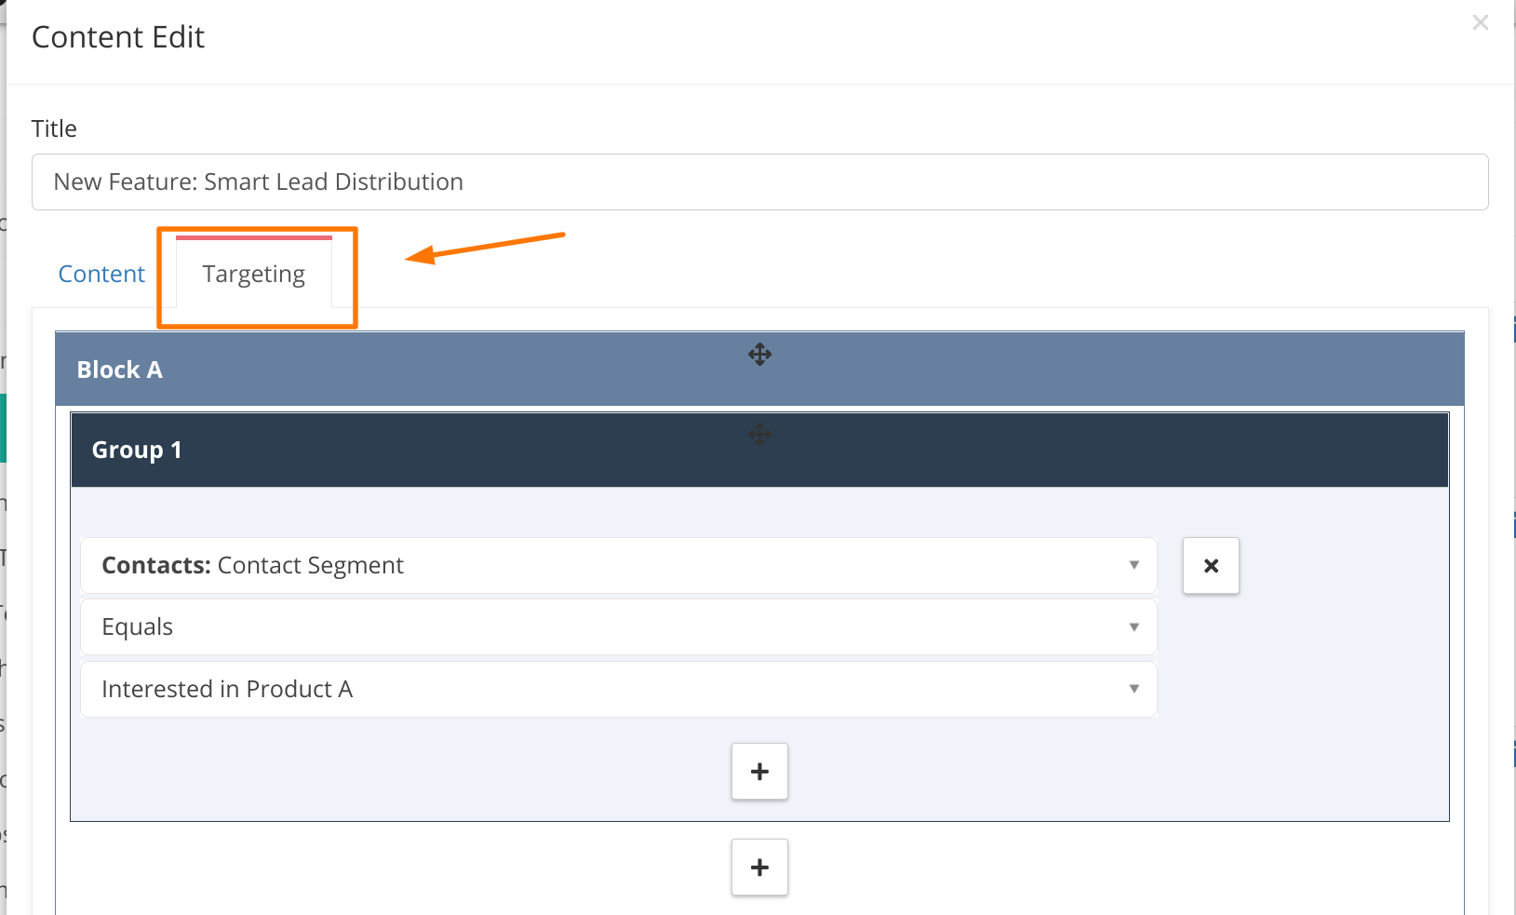Click into the Title input field
The image size is (1516, 915).
[759, 182]
